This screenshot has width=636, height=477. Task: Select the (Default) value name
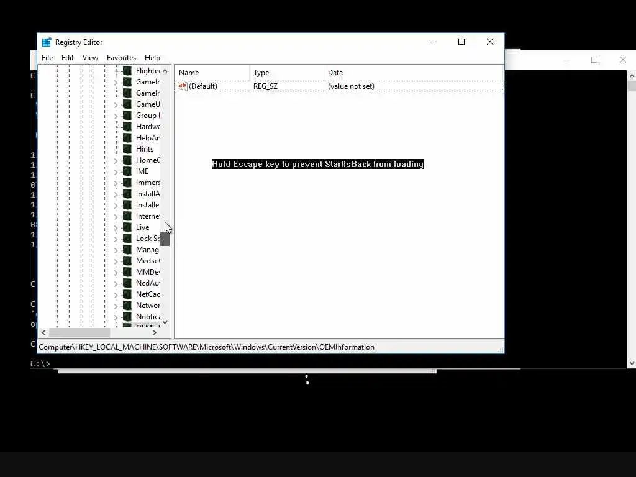tap(203, 86)
